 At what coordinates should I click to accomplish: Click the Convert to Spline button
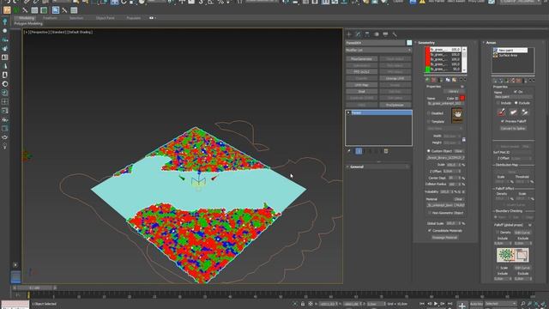[x=513, y=129]
